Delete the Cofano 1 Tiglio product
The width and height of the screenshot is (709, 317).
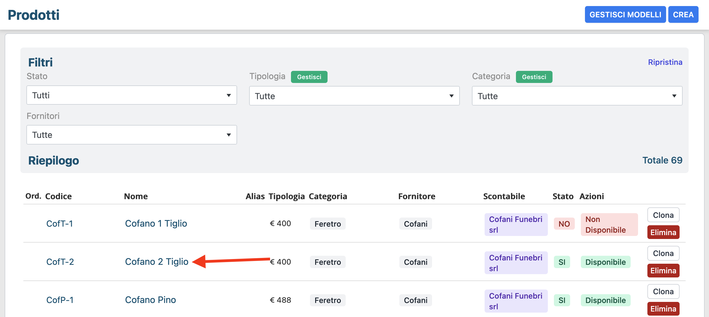click(x=663, y=232)
